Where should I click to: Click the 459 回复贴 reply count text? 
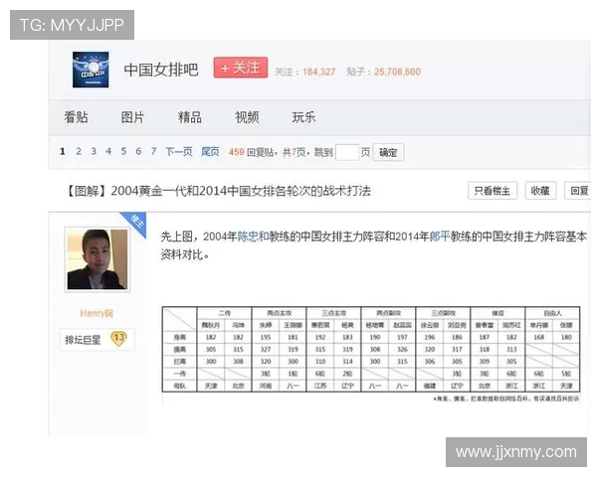[x=251, y=152]
